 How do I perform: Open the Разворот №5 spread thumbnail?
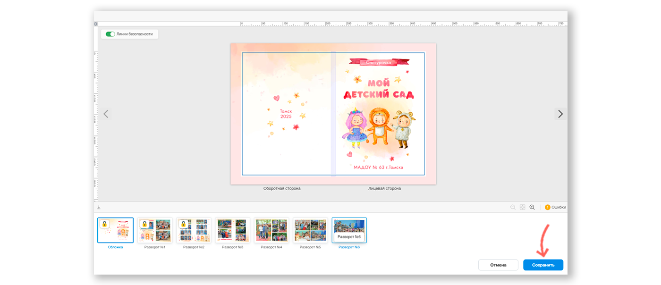[310, 230]
